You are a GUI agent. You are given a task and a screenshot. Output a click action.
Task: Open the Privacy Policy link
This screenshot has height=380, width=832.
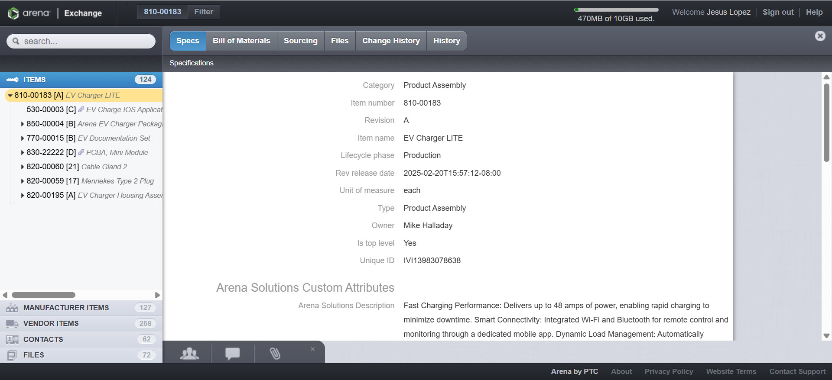pos(669,371)
